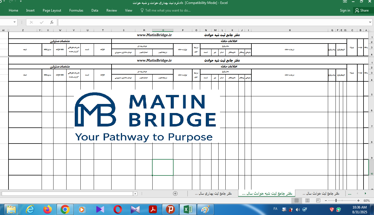Click the Insert Function fx icon
The width and height of the screenshot is (374, 215).
tap(52, 22)
